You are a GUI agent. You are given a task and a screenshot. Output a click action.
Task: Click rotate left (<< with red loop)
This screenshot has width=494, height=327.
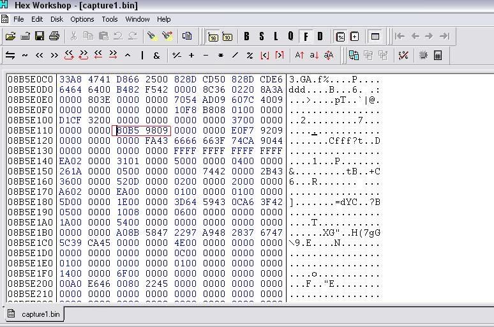(69, 55)
